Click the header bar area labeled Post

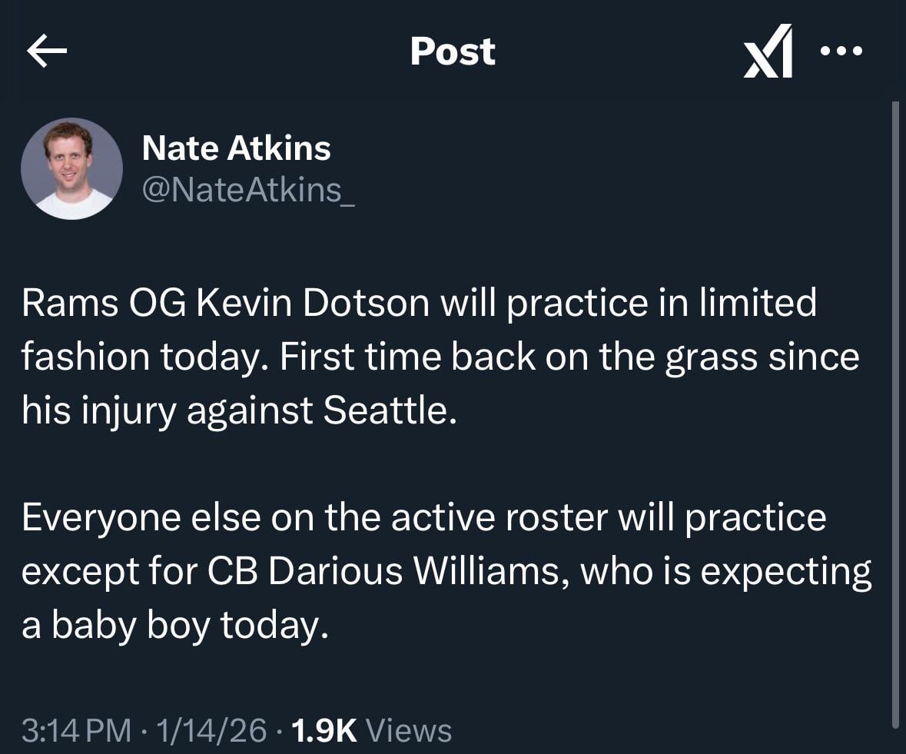click(453, 51)
